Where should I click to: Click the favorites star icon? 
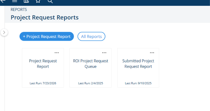[38, 1]
